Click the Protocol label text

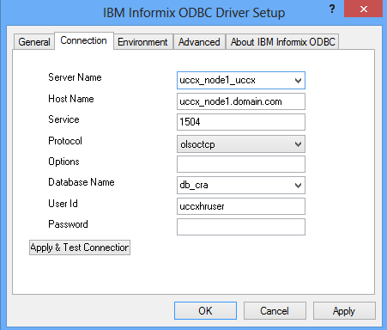point(65,141)
